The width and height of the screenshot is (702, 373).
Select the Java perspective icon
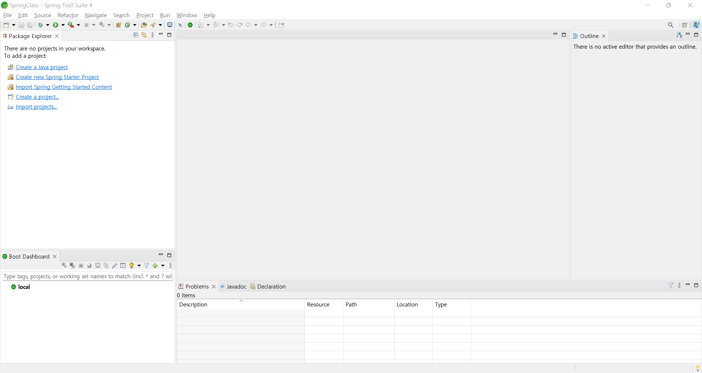[696, 25]
